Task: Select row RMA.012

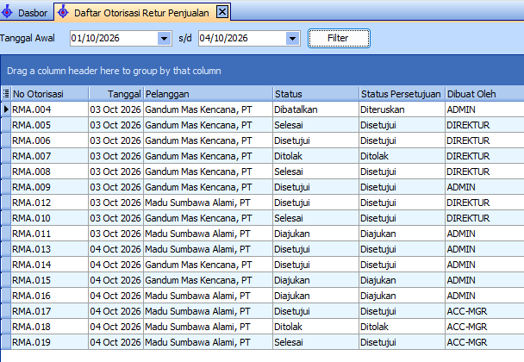Action: coord(263,203)
